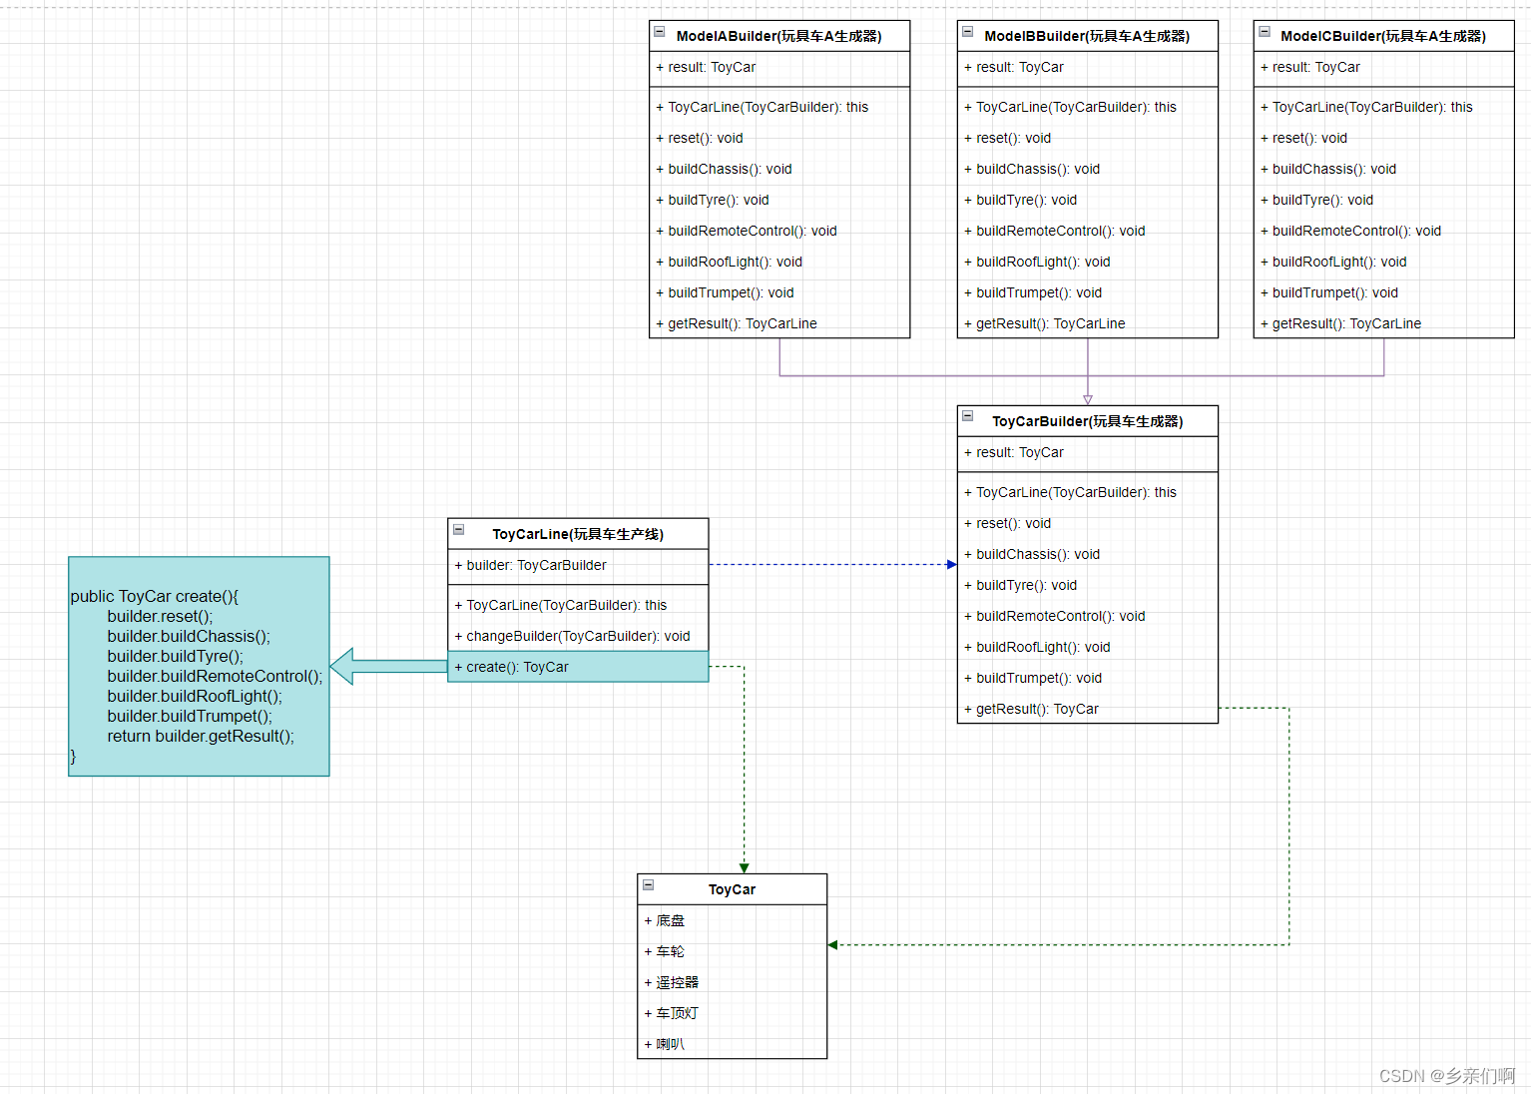Collapse the ModelBBuilder class box
This screenshot has height=1094, width=1531.
pos(968,32)
